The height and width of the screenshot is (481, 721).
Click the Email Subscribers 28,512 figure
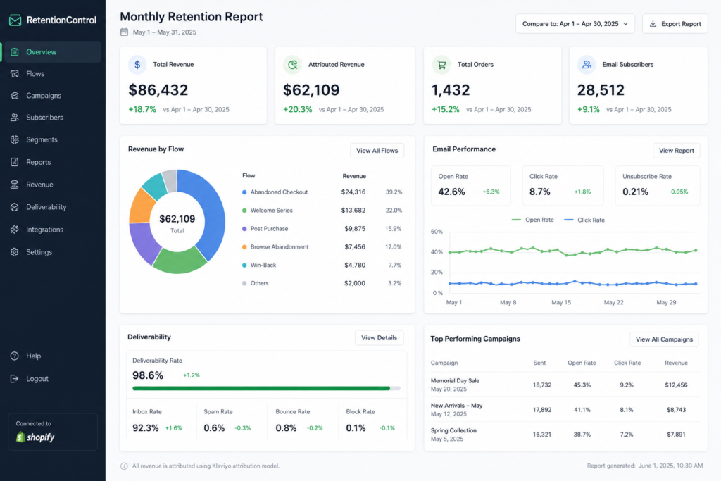[601, 89]
